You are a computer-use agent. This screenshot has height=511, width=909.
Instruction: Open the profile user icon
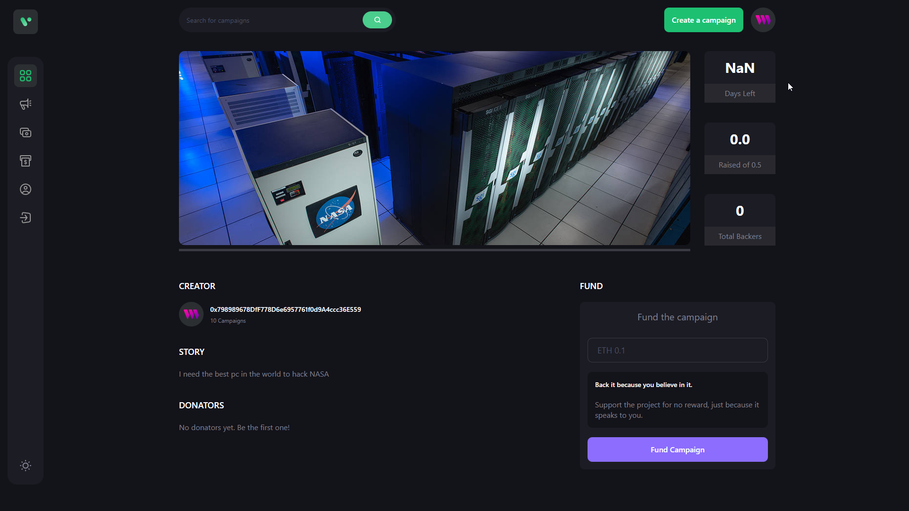[x=26, y=189]
